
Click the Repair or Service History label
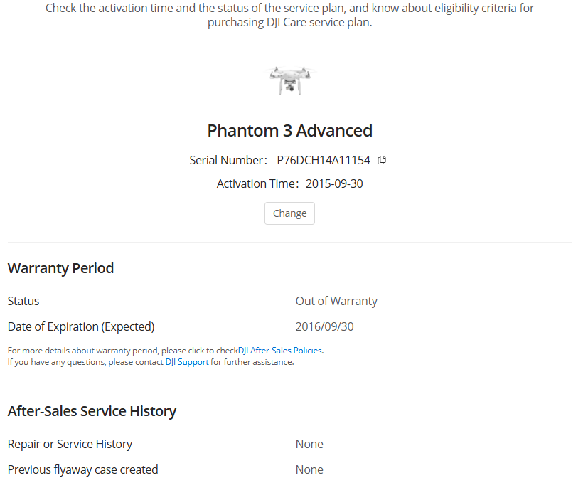click(x=70, y=444)
